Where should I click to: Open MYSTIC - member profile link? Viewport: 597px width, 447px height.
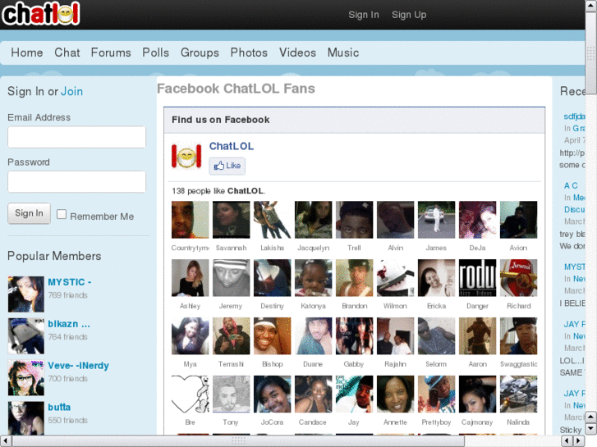click(x=69, y=282)
